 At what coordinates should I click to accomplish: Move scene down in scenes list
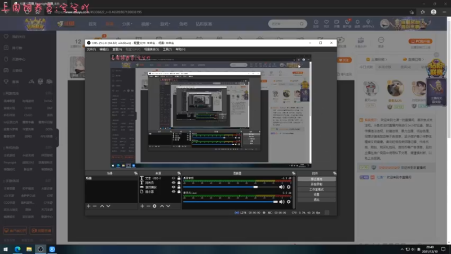108,206
